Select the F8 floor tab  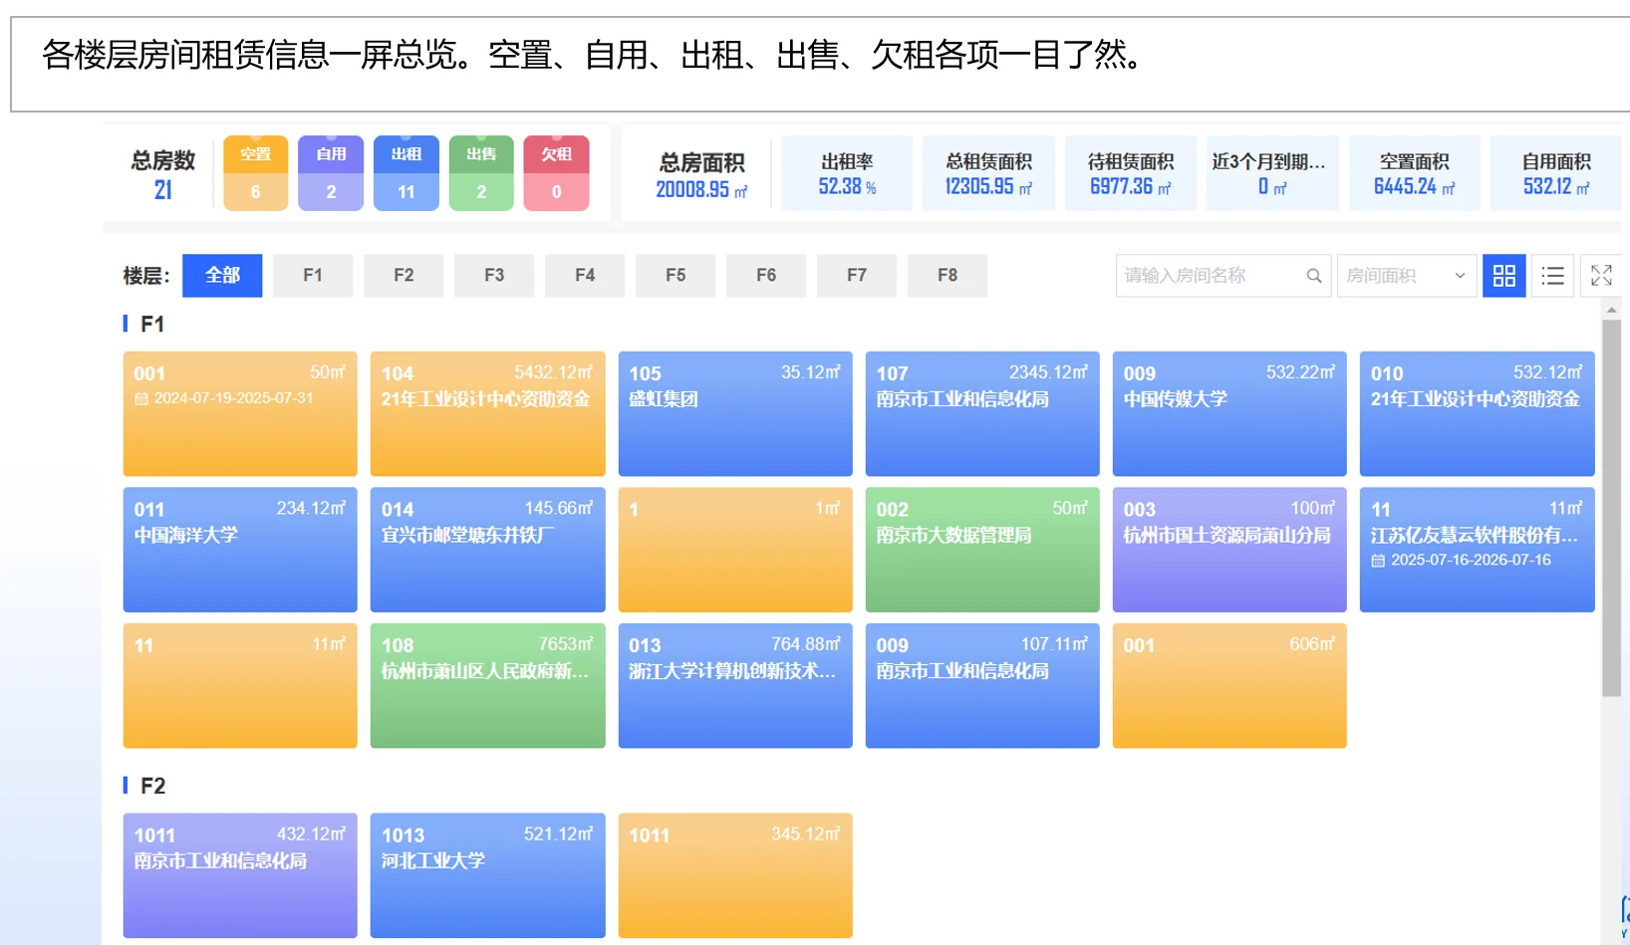pos(948,276)
